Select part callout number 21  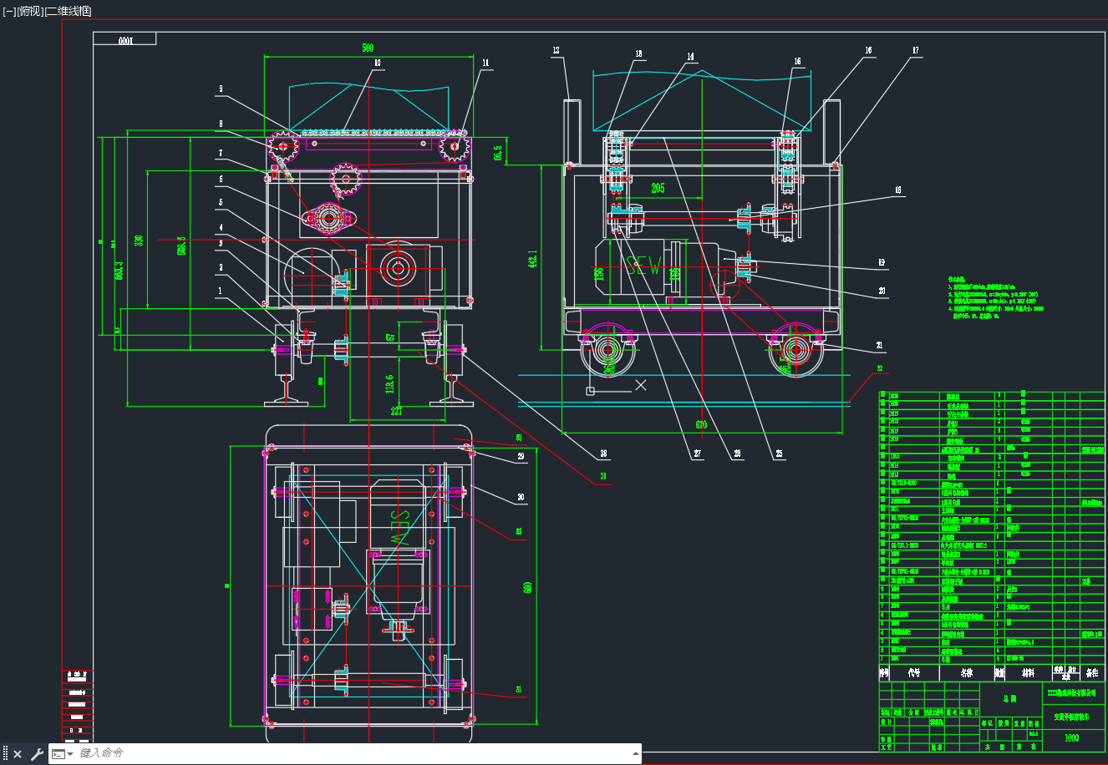pos(879,346)
